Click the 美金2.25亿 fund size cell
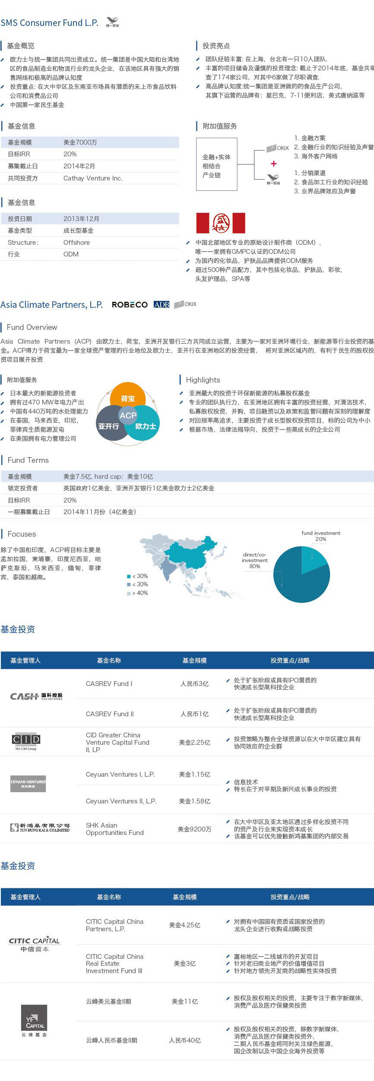This screenshot has height=1081, width=374. (194, 743)
